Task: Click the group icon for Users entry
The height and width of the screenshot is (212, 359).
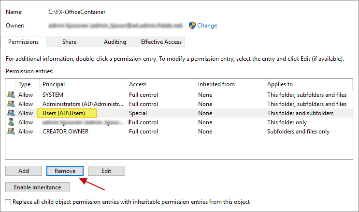Action: 11,113
